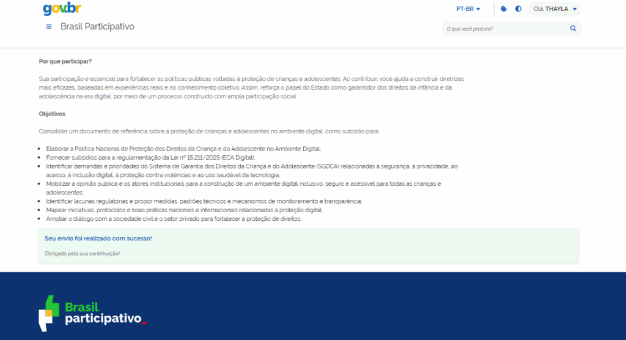Expand the PT-BR language dropdown
626x340 pixels.
468,9
